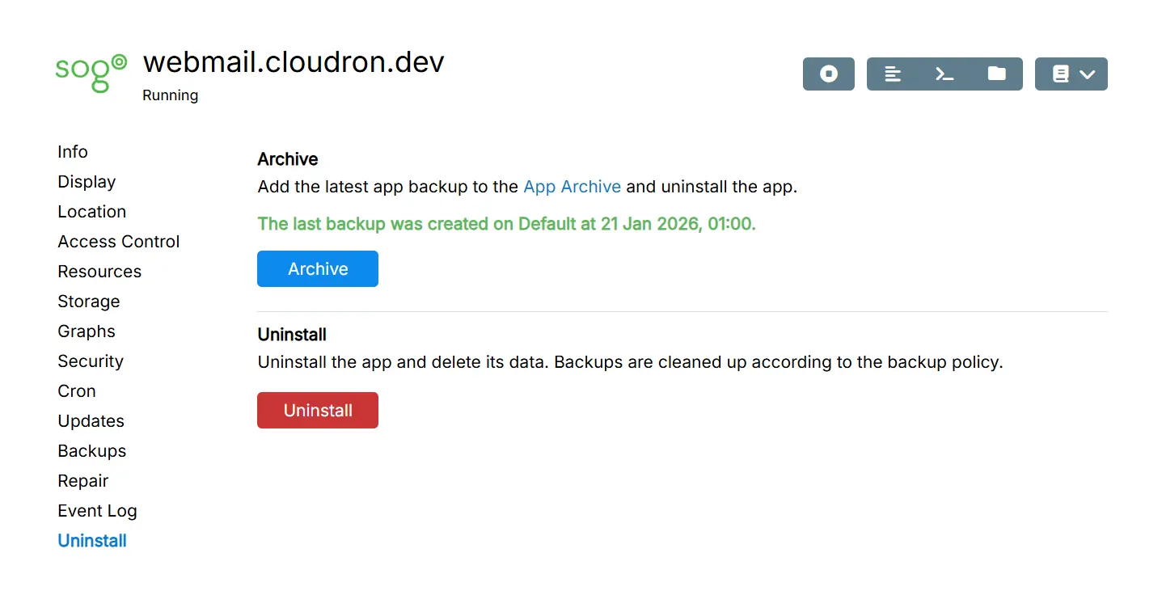Show the Backups section

pyautogui.click(x=91, y=451)
